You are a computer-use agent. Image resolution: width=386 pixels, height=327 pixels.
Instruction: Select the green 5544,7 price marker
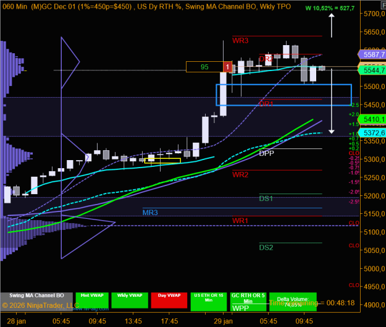coord(372,70)
